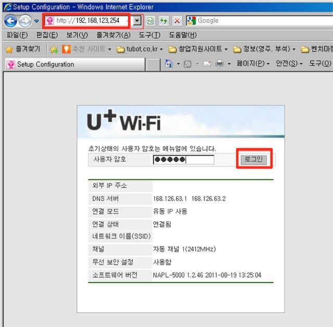The height and width of the screenshot is (327, 333).
Task: Click the 로그인 login button
Action: tap(254, 160)
